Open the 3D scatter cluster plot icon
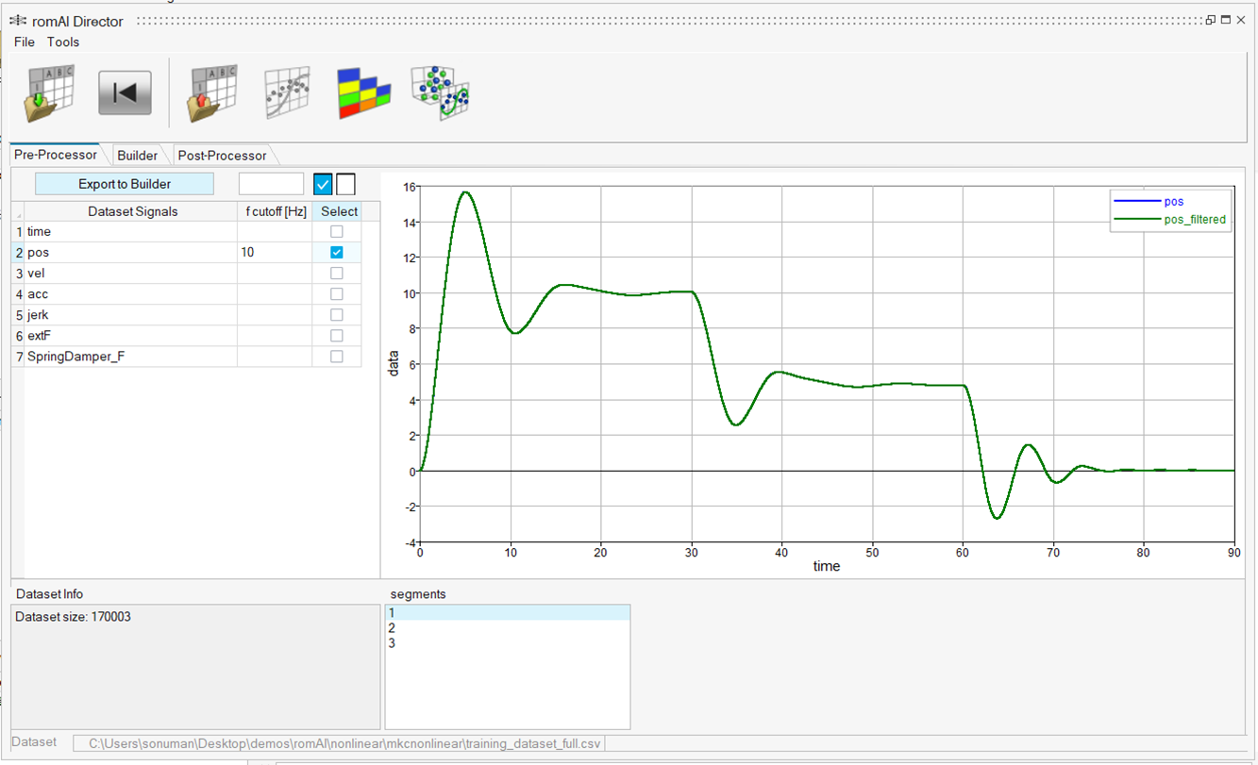 click(441, 93)
